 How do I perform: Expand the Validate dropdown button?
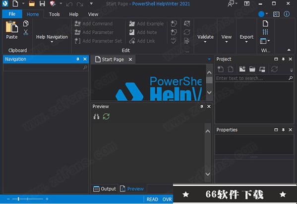205,39
